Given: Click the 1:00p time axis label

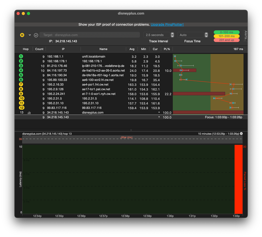Looking at the screenshot, I should click(x=170, y=216).
